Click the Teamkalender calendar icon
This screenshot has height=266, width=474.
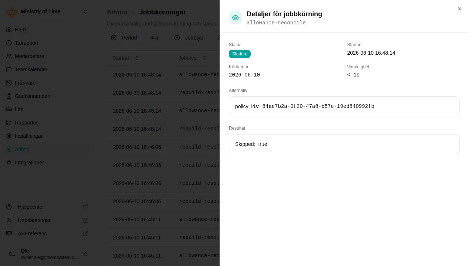coord(9,69)
